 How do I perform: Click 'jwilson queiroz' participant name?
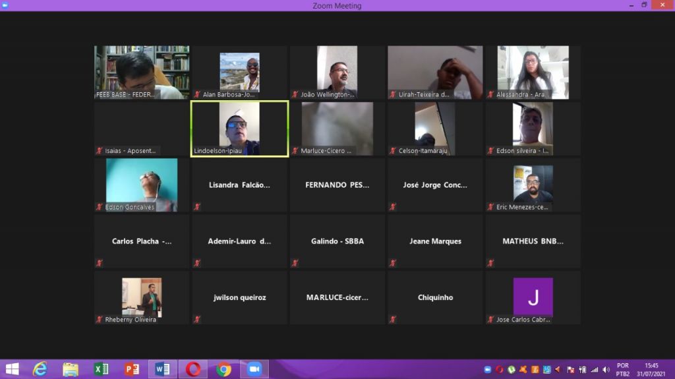(239, 297)
